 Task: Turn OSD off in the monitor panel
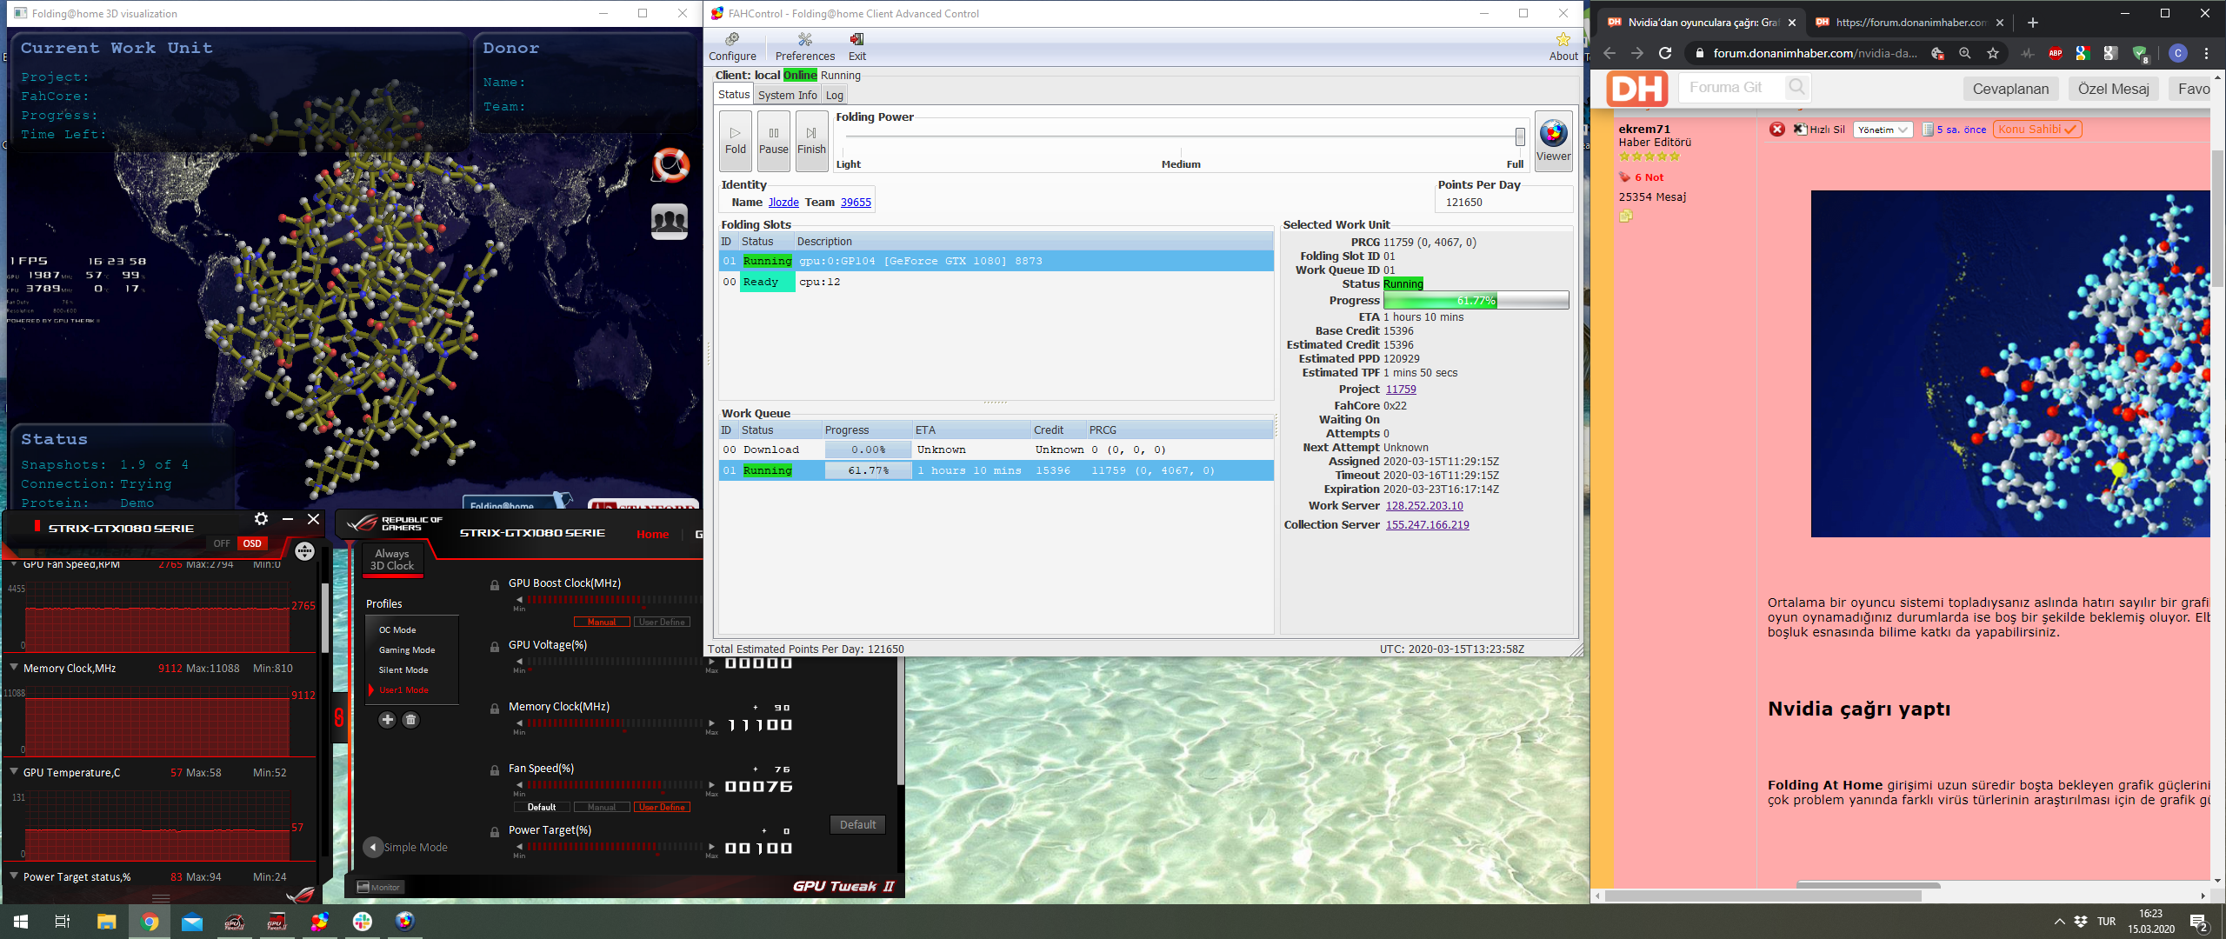point(222,543)
